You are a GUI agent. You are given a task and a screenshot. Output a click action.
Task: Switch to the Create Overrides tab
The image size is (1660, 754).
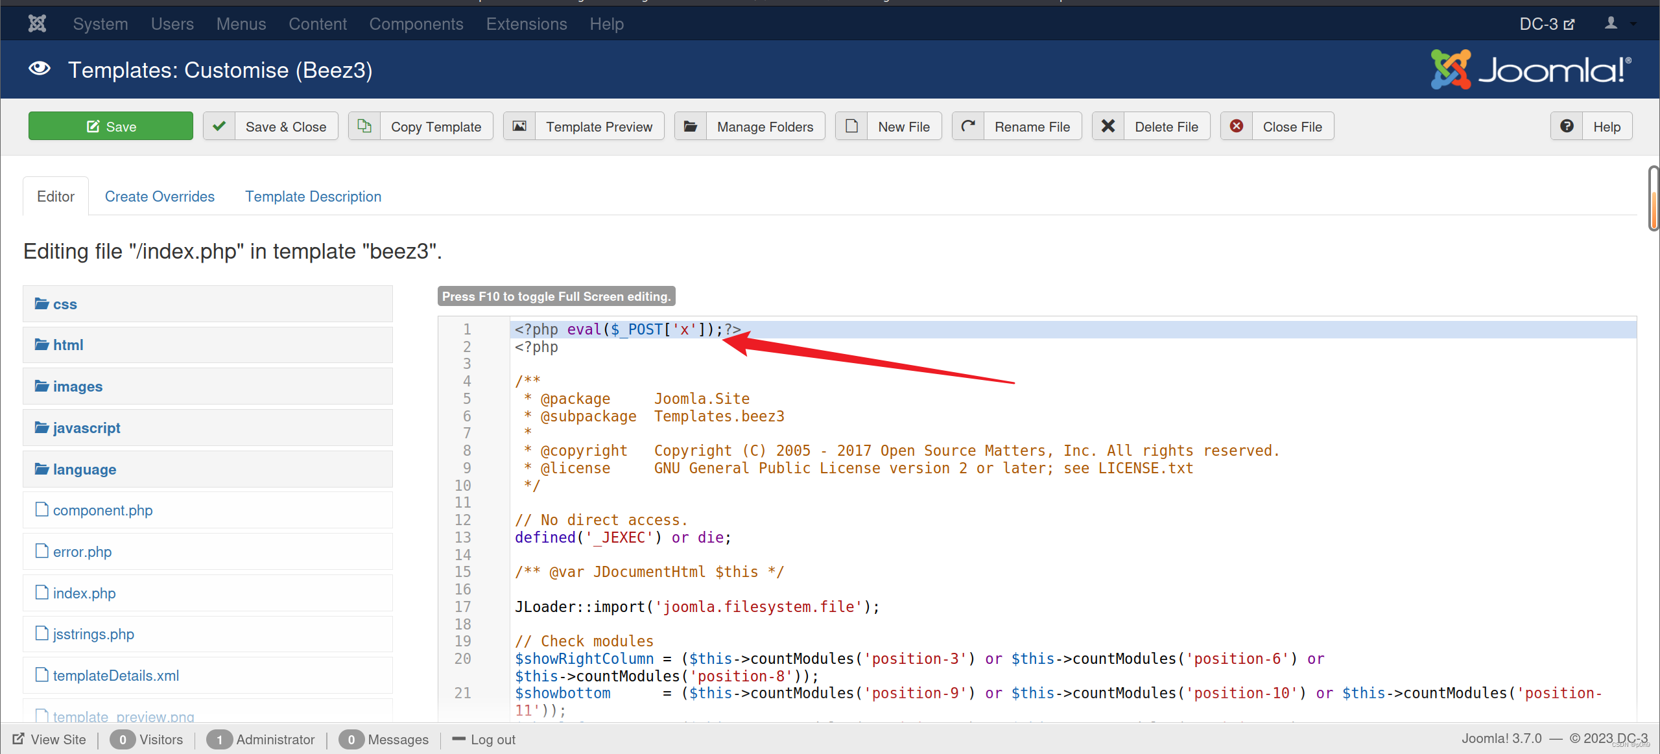coord(160,196)
